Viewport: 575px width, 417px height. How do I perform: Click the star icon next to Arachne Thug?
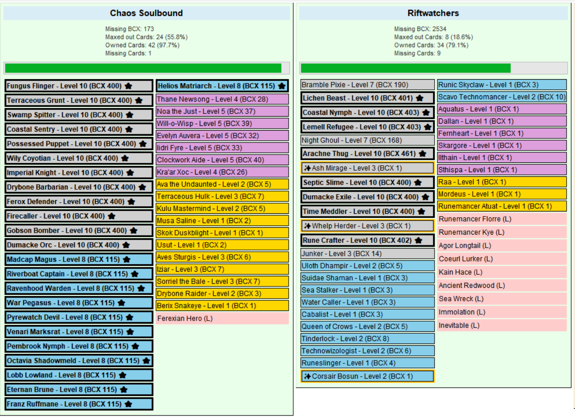click(422, 154)
